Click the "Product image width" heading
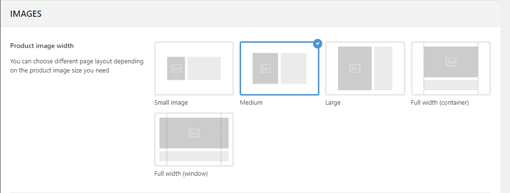Screen dimensions: 510x193 coord(42,46)
